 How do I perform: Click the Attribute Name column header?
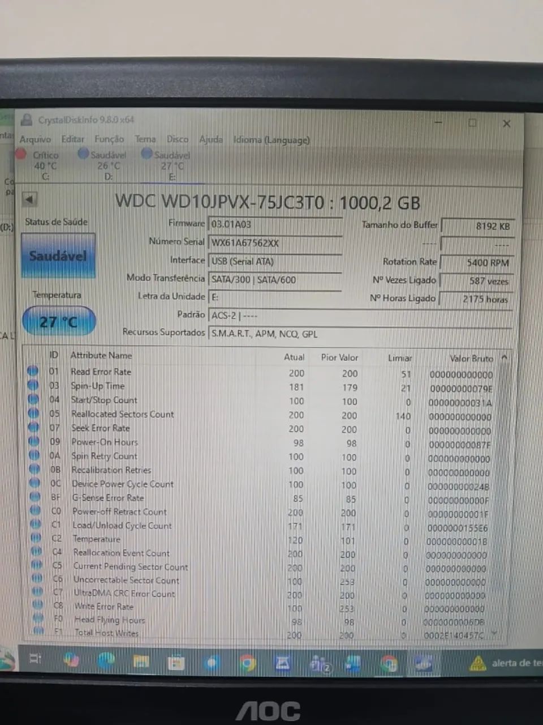coord(101,355)
